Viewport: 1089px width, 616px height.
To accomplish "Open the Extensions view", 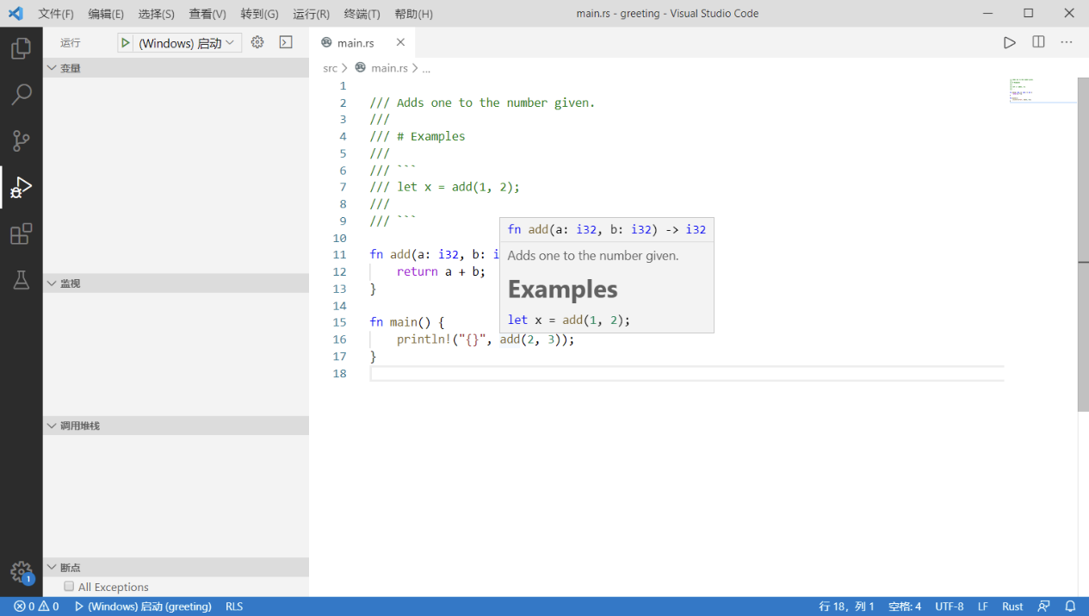I will [x=21, y=233].
